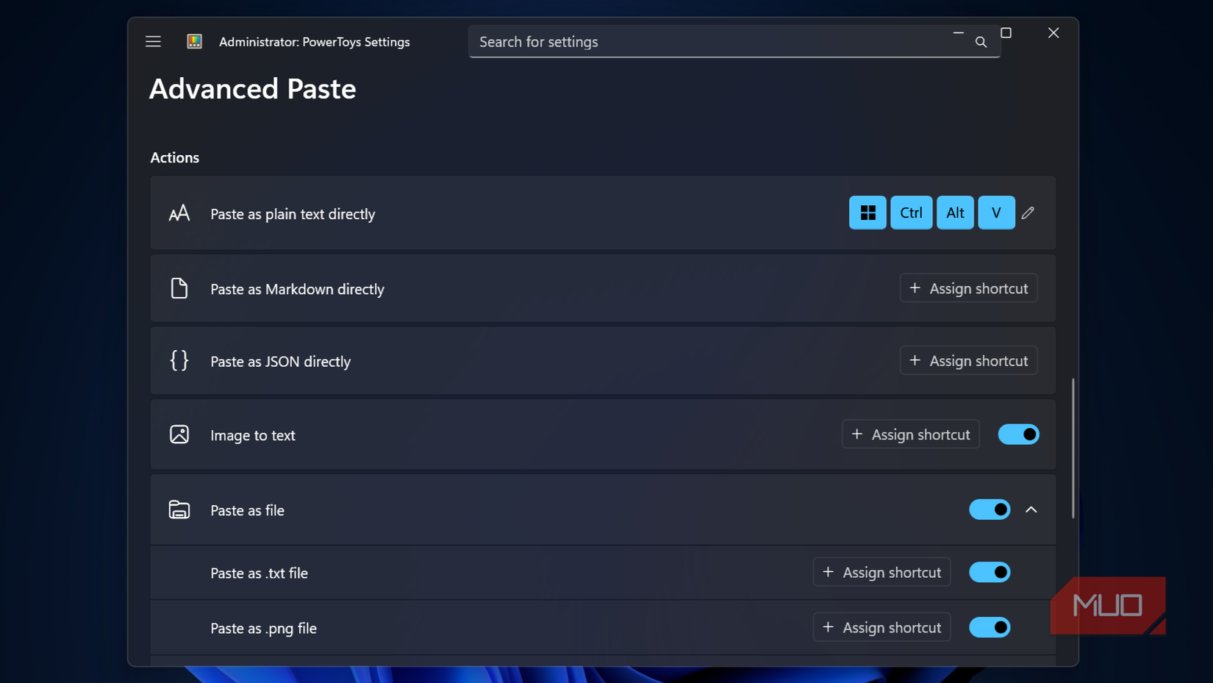The image size is (1213, 683).
Task: Select the Paste as plain text directly label
Action: (293, 214)
